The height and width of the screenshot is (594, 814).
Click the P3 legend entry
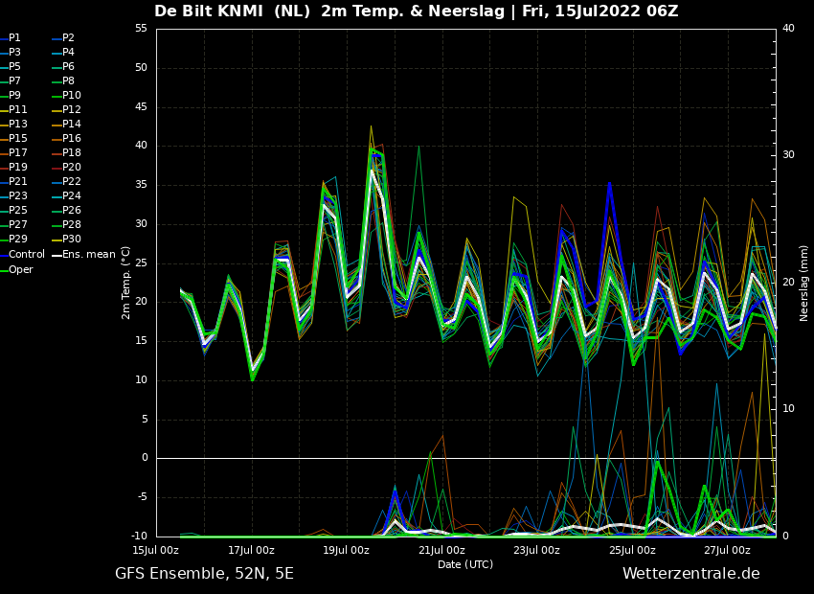[x=11, y=53]
